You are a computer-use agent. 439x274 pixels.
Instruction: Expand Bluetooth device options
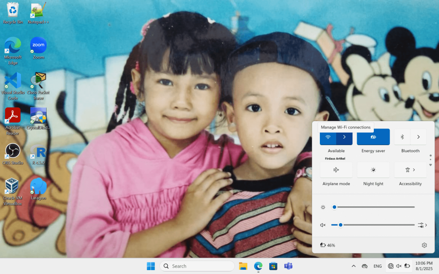point(418,137)
